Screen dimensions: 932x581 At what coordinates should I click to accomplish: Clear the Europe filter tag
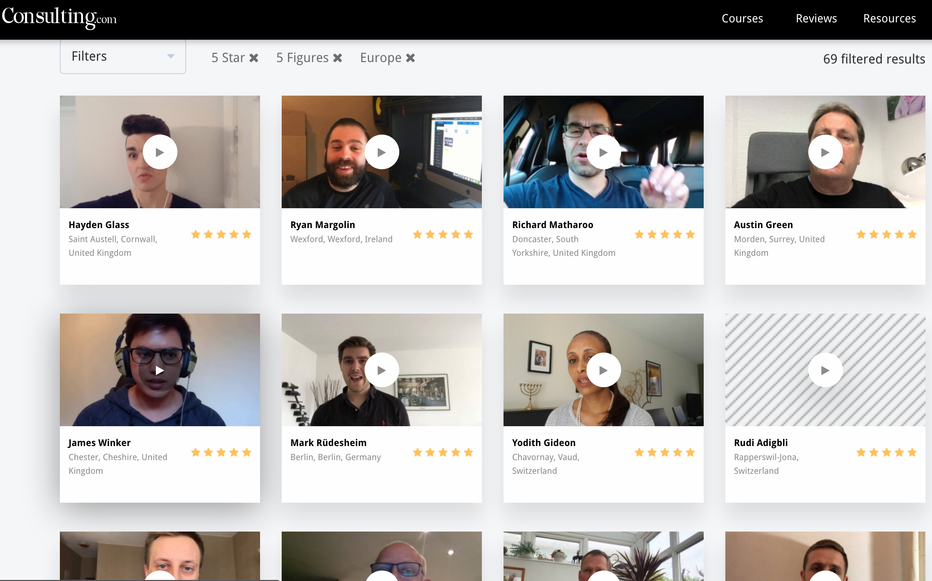[410, 58]
